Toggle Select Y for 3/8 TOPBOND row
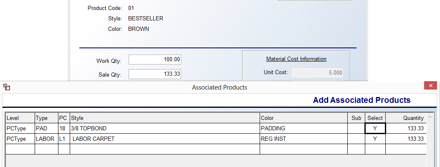The height and width of the screenshot is (167, 440). coord(375,128)
